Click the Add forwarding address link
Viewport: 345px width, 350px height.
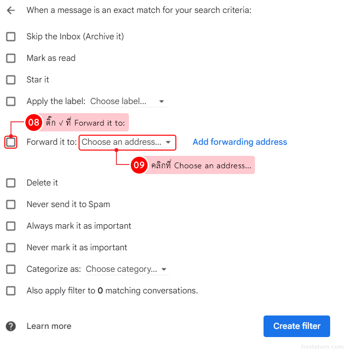[x=240, y=142]
